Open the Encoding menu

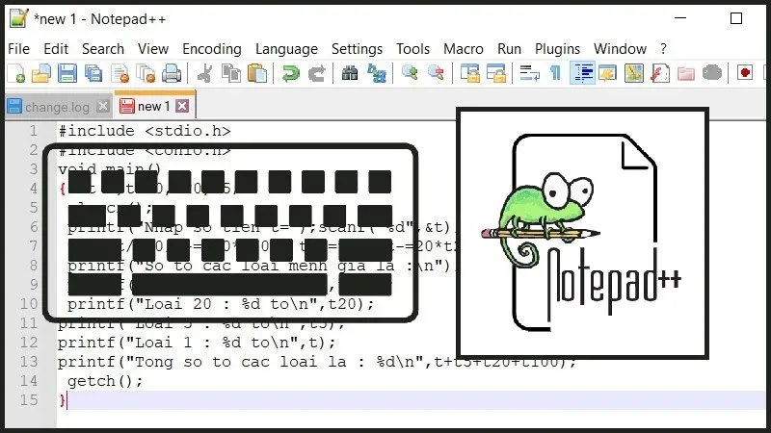pos(212,49)
